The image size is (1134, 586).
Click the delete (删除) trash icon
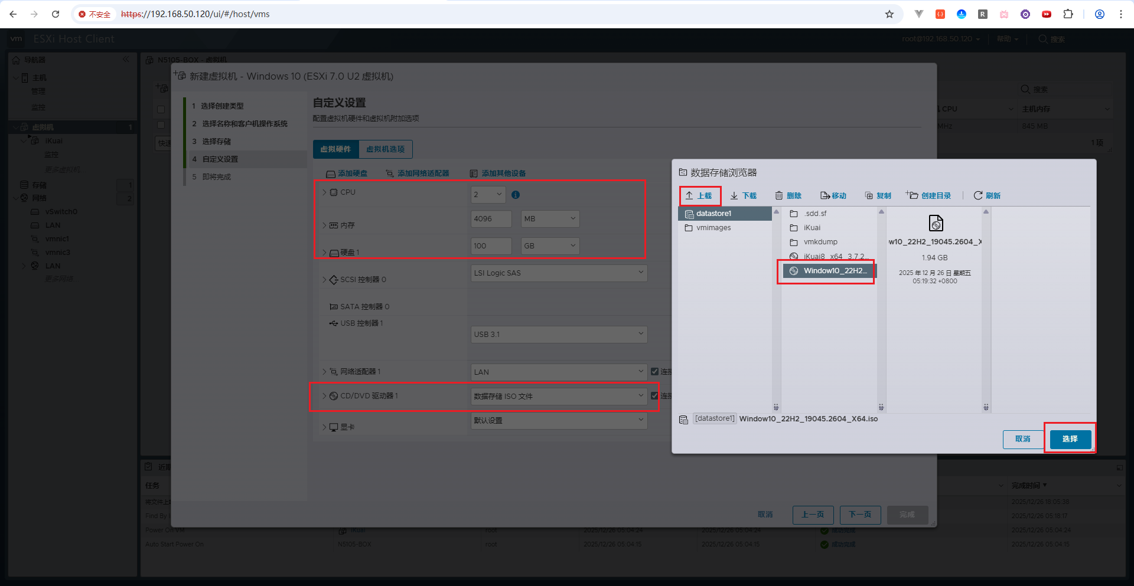click(779, 195)
